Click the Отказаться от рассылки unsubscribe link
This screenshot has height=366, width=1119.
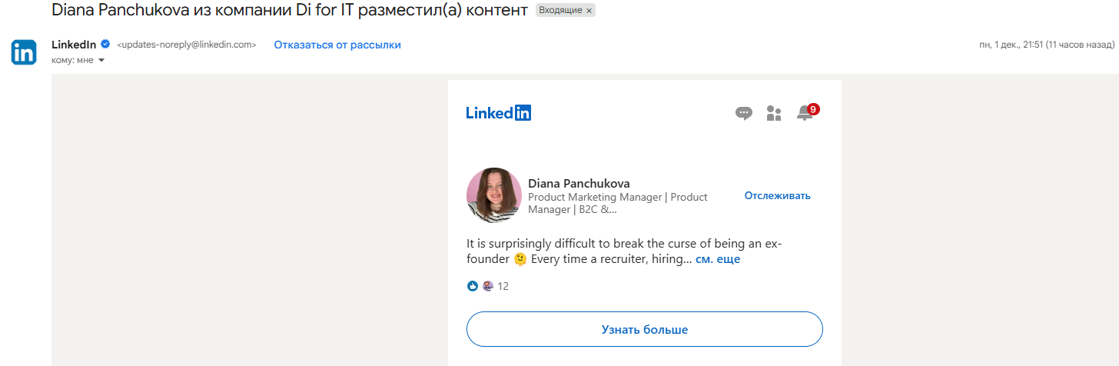coord(337,45)
